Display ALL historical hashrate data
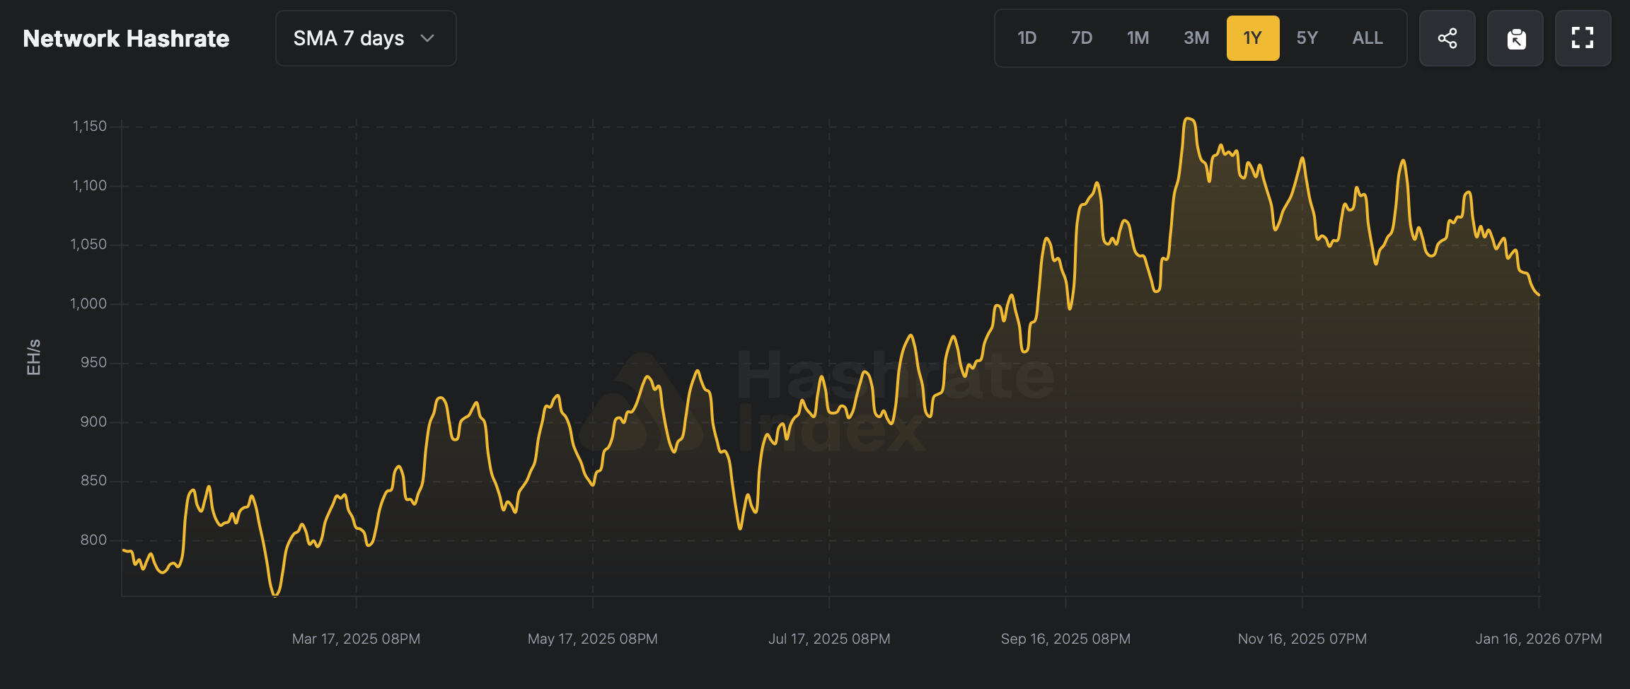Image resolution: width=1630 pixels, height=689 pixels. pos(1367,38)
